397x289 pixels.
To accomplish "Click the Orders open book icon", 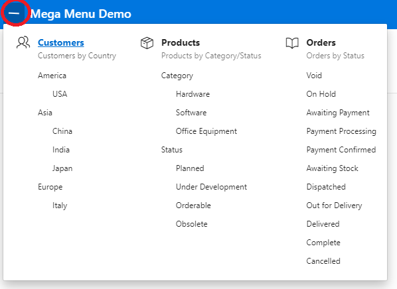I will tap(292, 43).
